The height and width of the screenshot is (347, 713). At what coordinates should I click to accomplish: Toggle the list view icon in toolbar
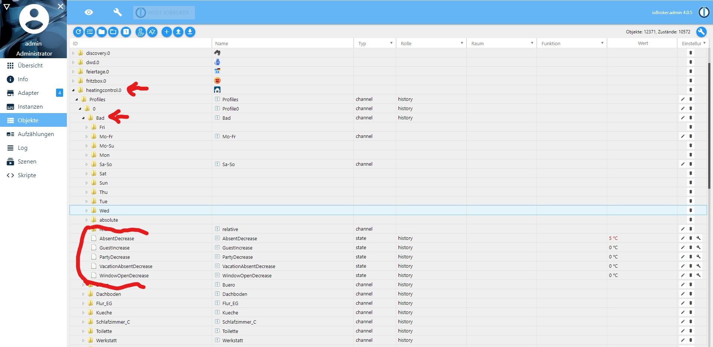coord(90,32)
